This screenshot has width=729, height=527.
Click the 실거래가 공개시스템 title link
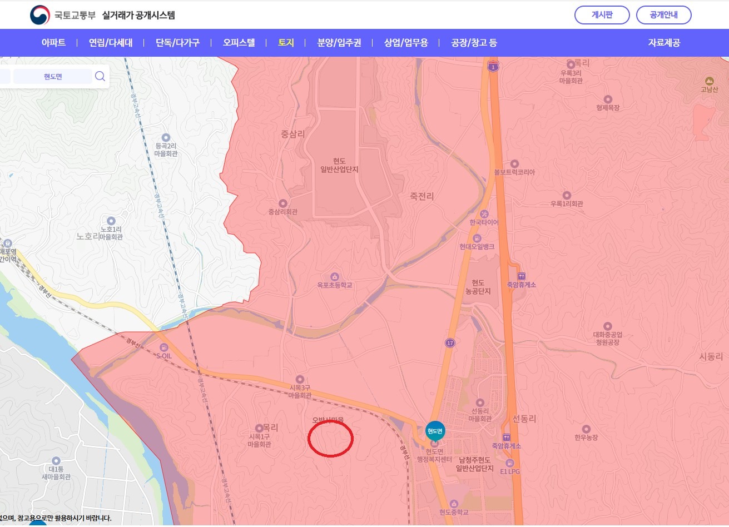138,15
